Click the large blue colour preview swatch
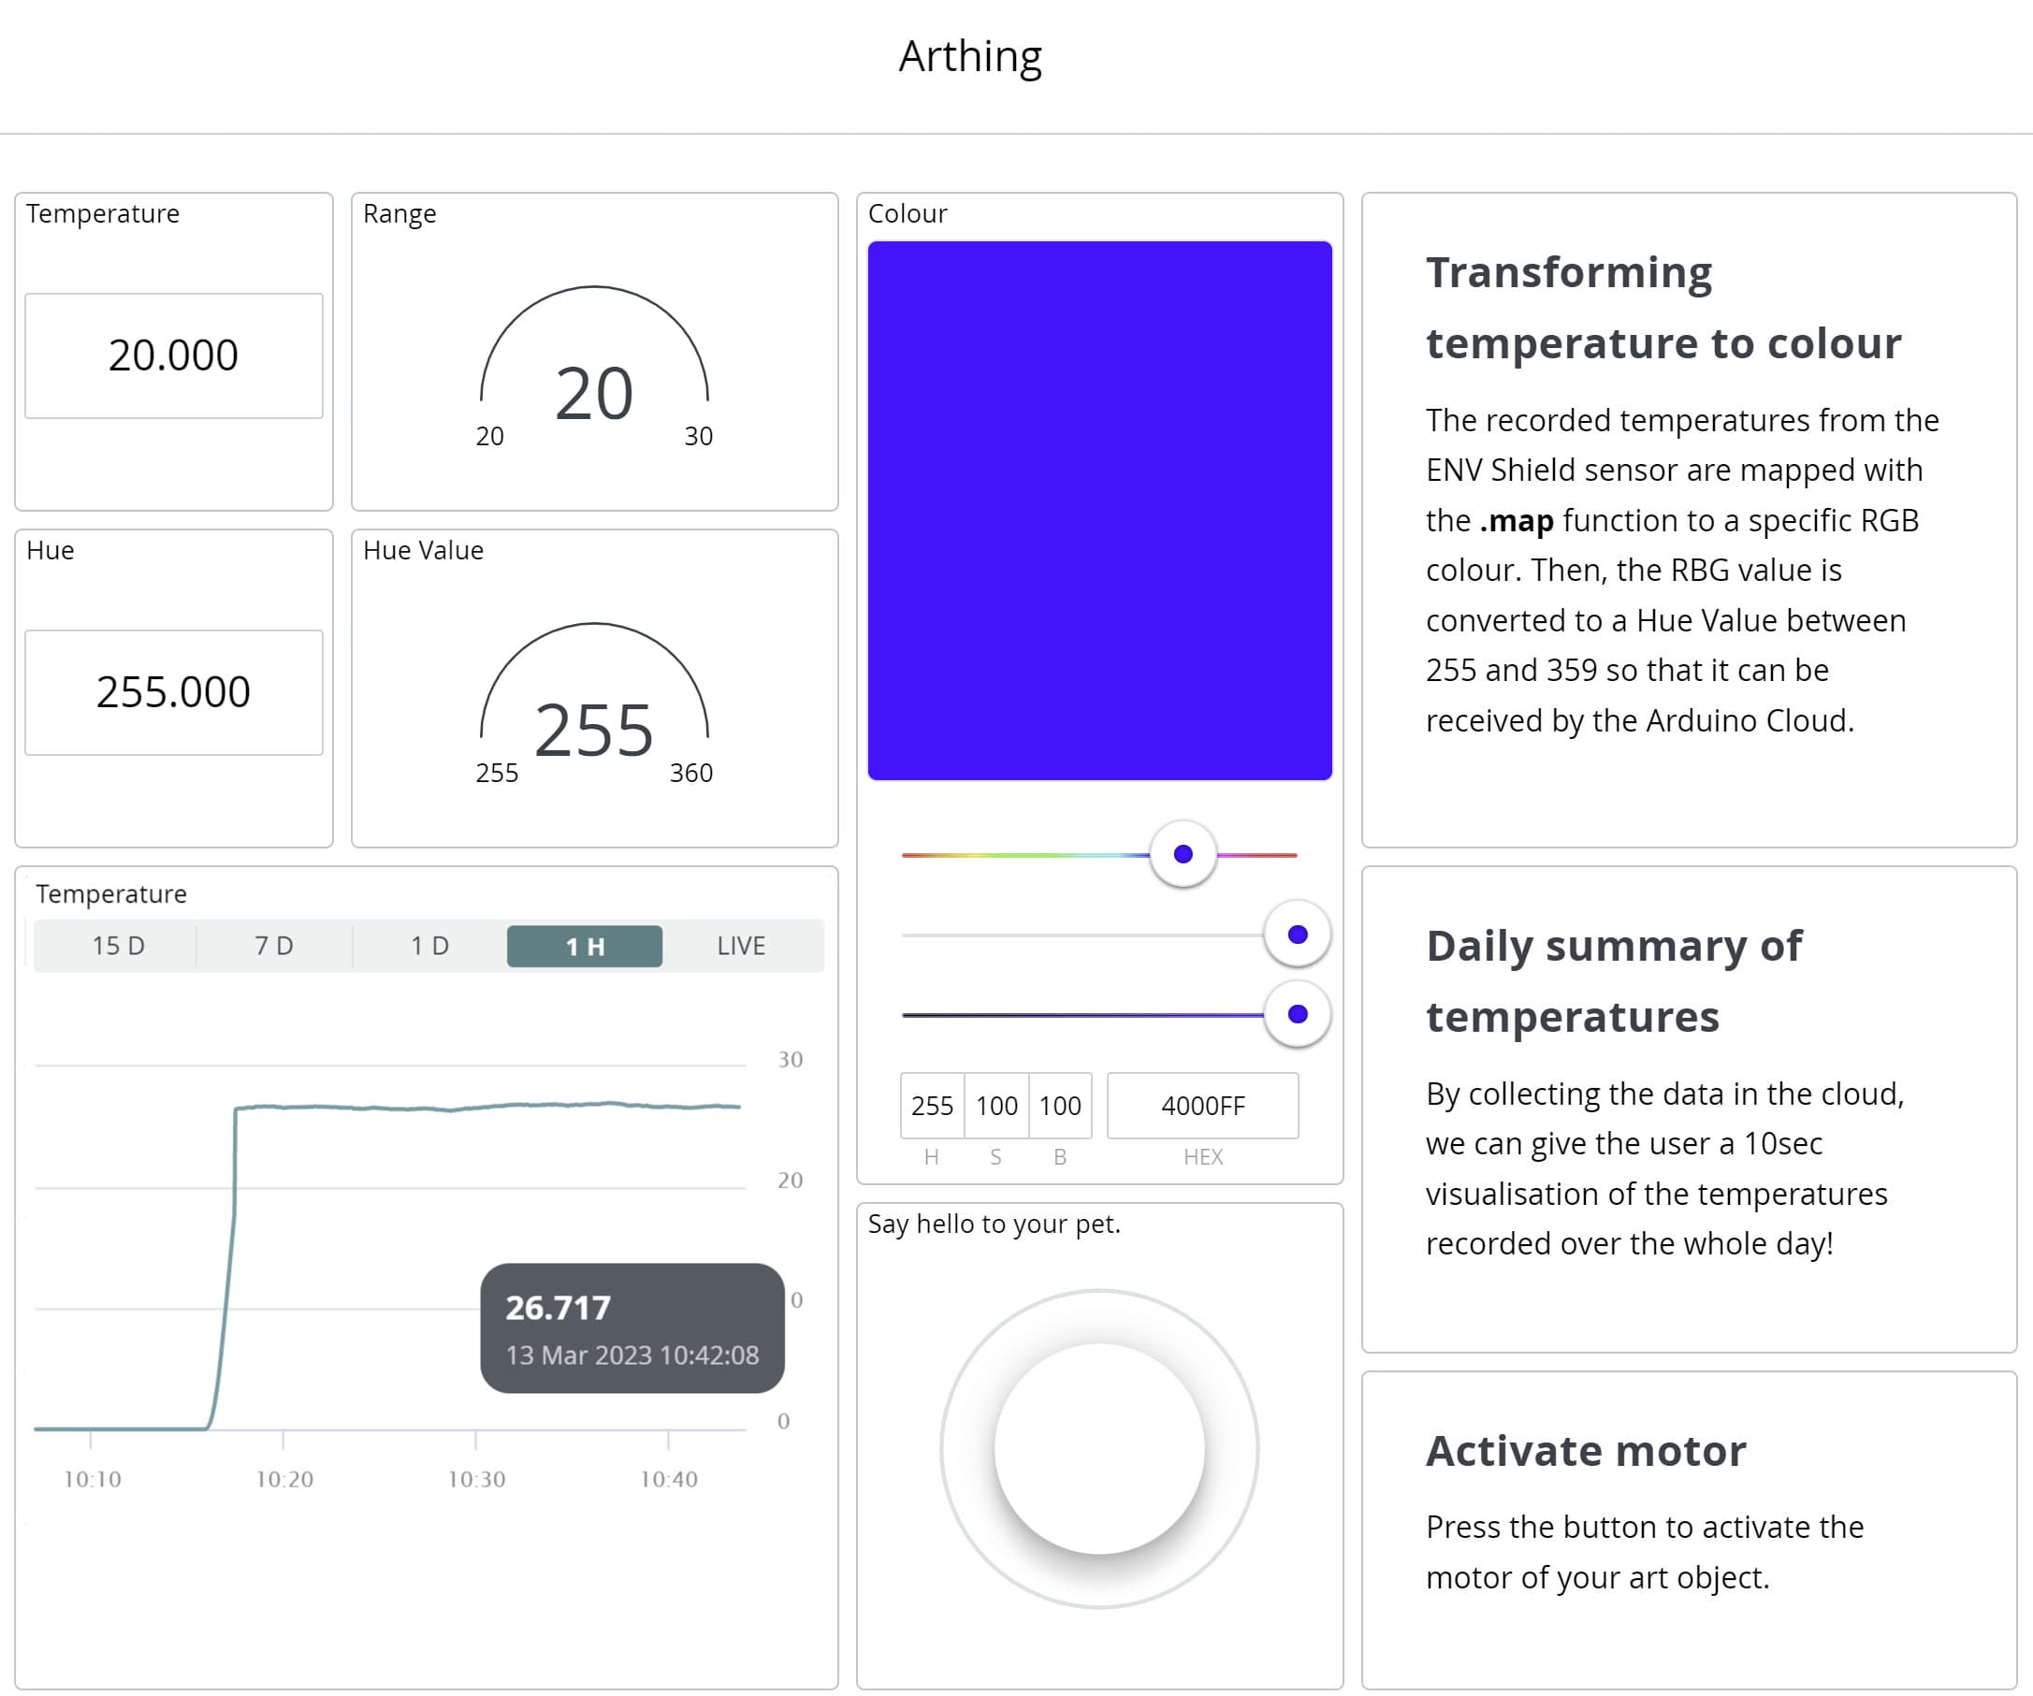The width and height of the screenshot is (2033, 1696). (1099, 510)
